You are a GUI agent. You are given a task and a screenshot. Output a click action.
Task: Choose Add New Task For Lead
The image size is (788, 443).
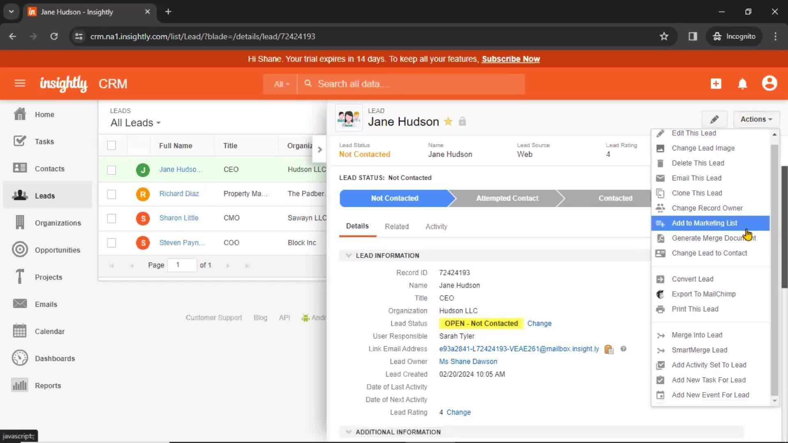tap(710, 380)
